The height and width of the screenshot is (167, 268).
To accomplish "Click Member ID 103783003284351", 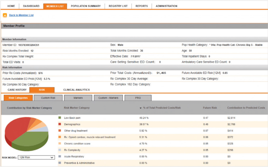I will 29,45.
